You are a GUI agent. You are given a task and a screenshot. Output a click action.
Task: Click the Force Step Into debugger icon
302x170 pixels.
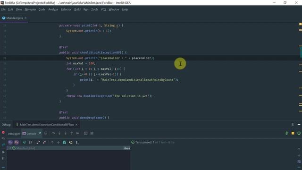point(66,133)
